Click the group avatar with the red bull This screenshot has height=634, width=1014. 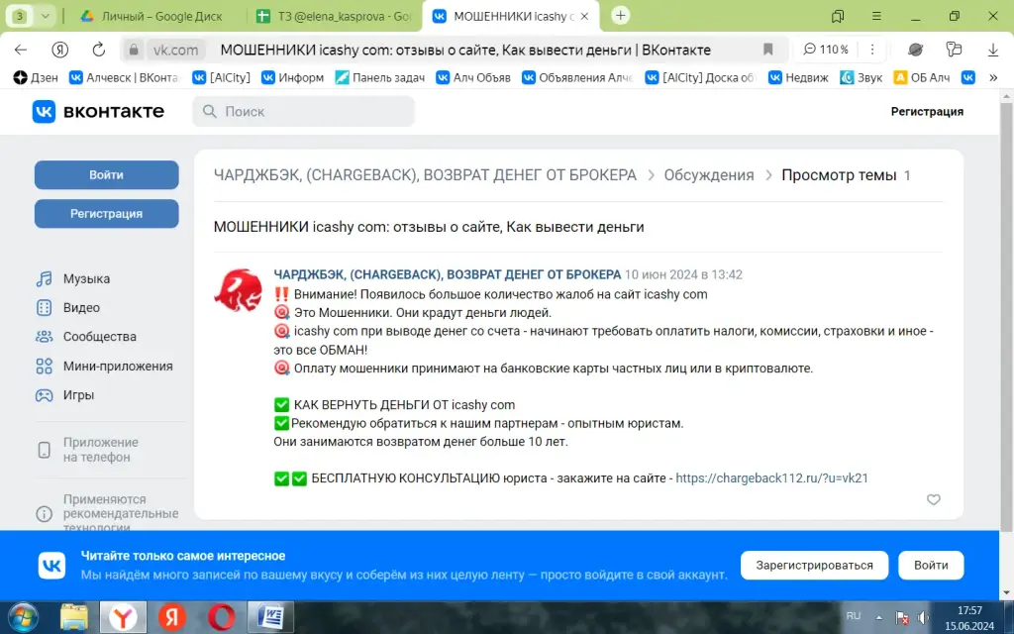click(238, 290)
